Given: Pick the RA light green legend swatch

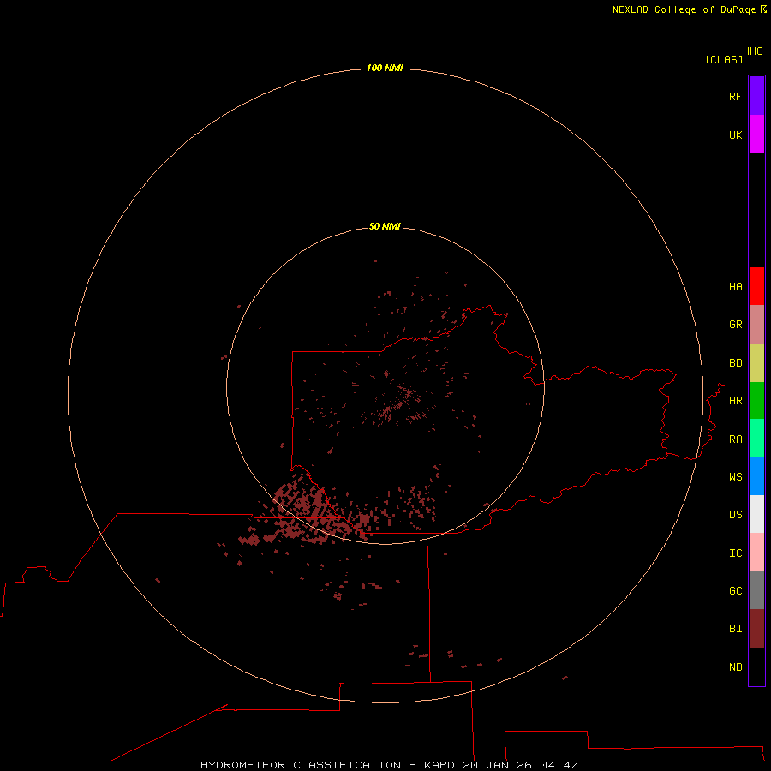Looking at the screenshot, I should point(756,439).
